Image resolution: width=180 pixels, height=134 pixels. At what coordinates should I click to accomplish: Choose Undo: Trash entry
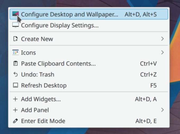coord(38,75)
